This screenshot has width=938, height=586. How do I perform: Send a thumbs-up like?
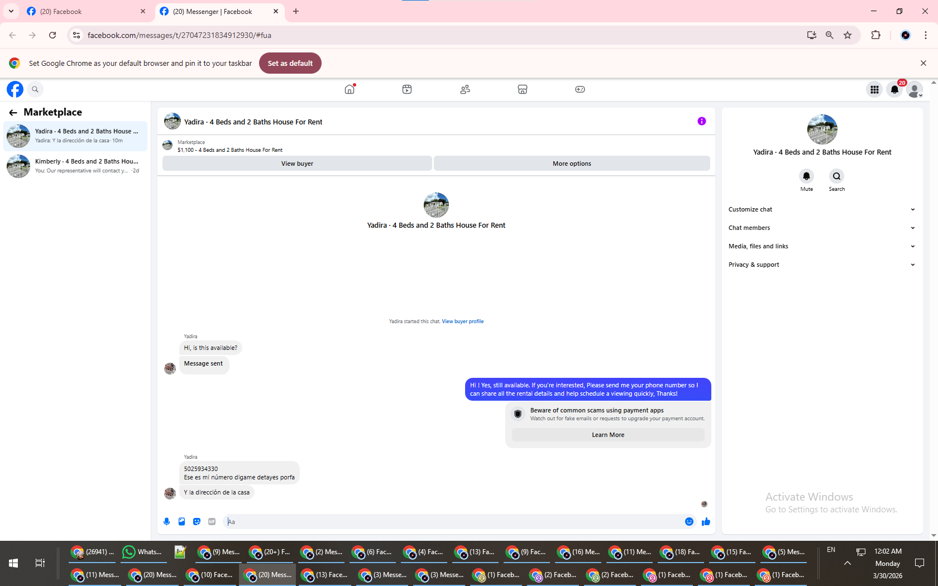click(x=706, y=522)
